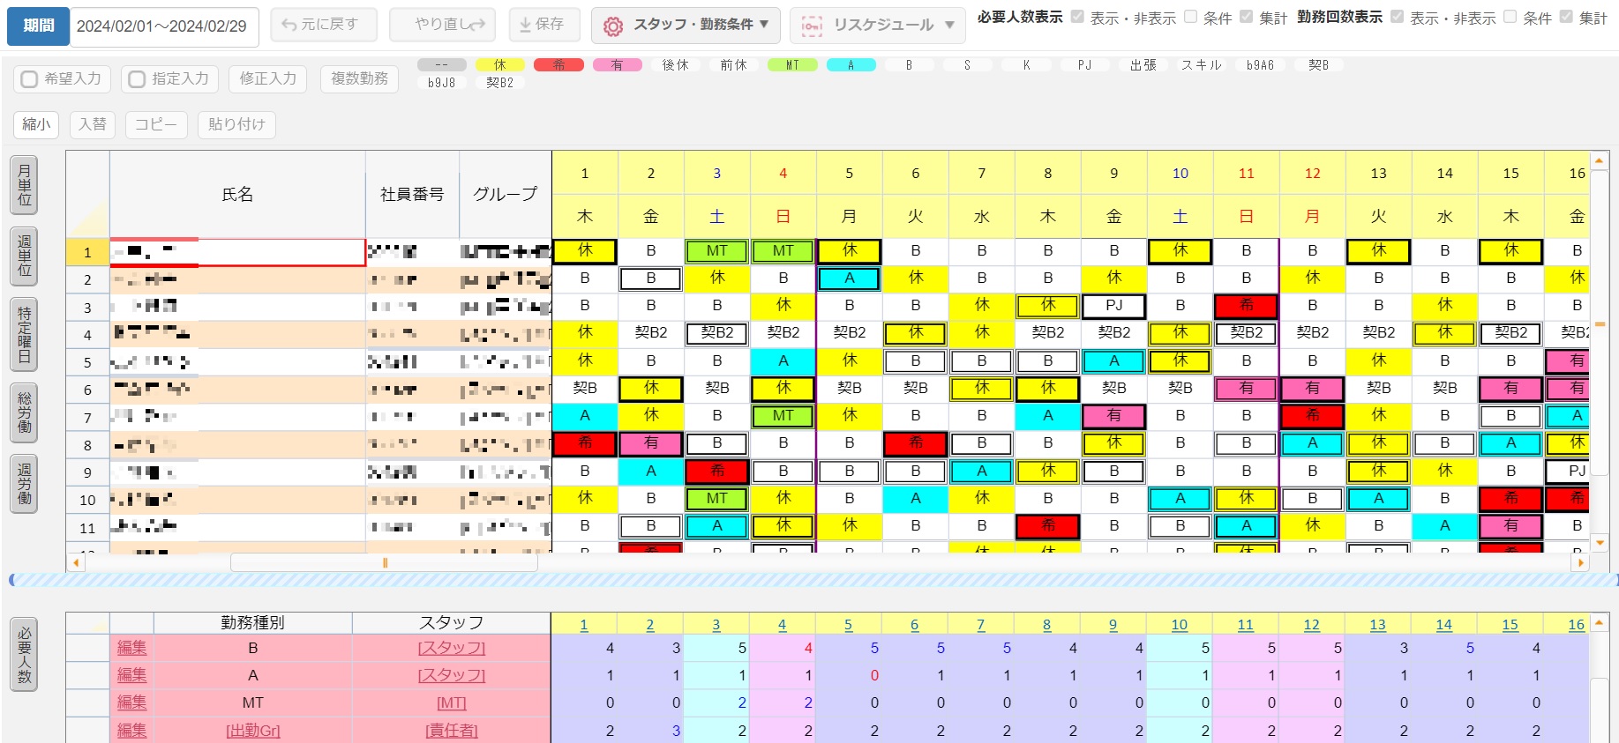Click the blue 期間 button
1619x743 pixels.
(38, 26)
